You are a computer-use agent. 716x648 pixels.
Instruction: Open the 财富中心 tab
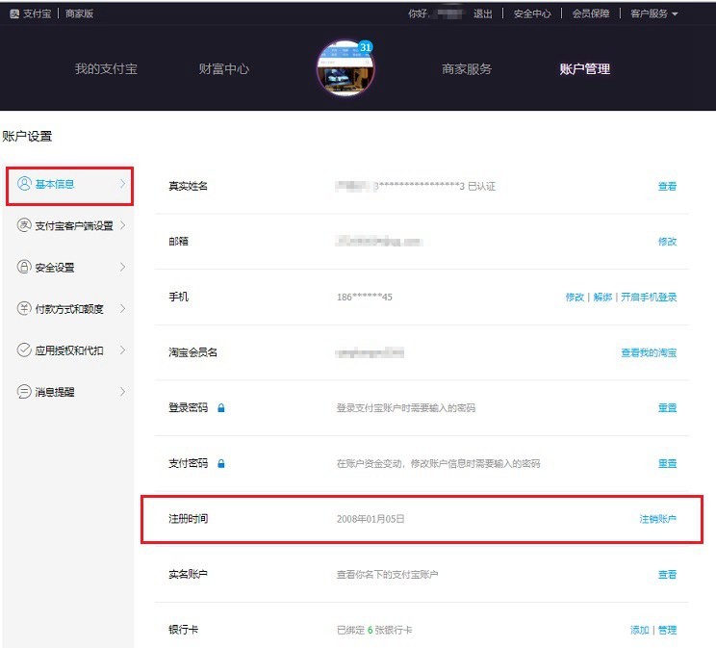coord(223,69)
